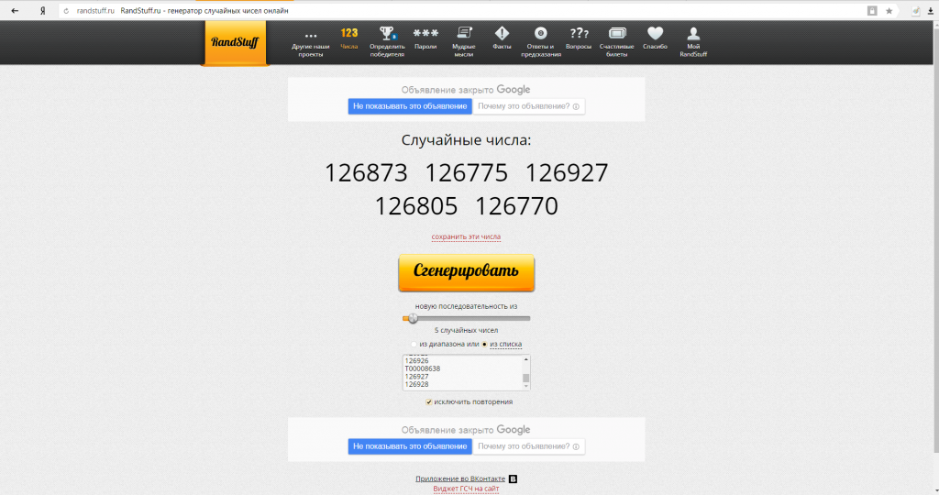Viewport: 939px width, 495px height.
Task: Open the trophy winner picker
Action: 387,42
